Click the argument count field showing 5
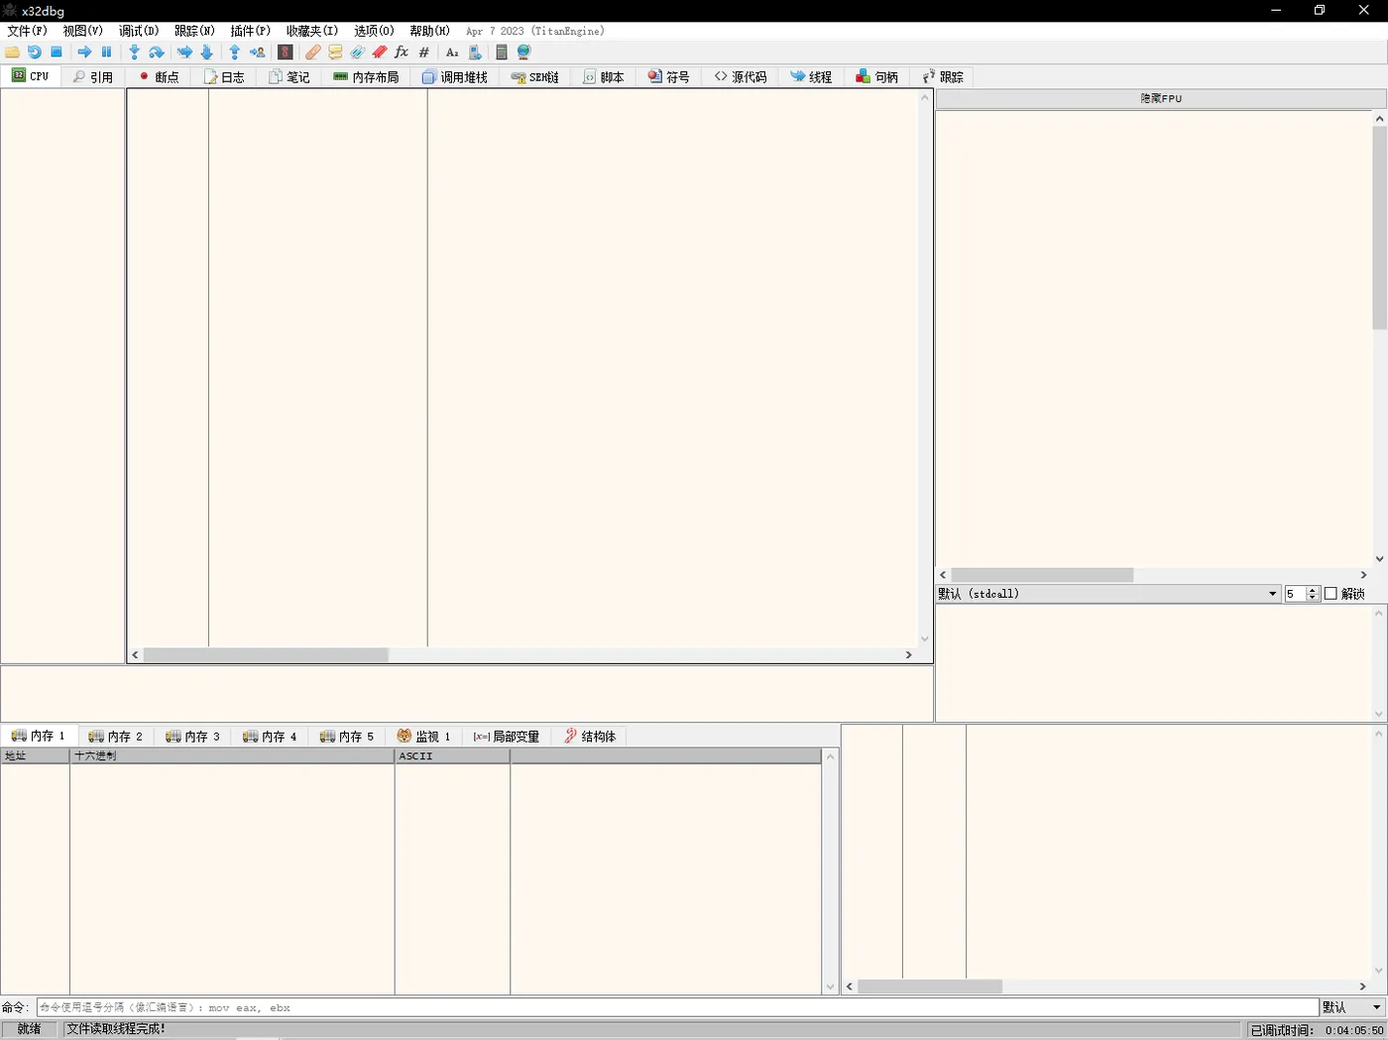Viewport: 1388px width, 1040px height. click(x=1295, y=594)
